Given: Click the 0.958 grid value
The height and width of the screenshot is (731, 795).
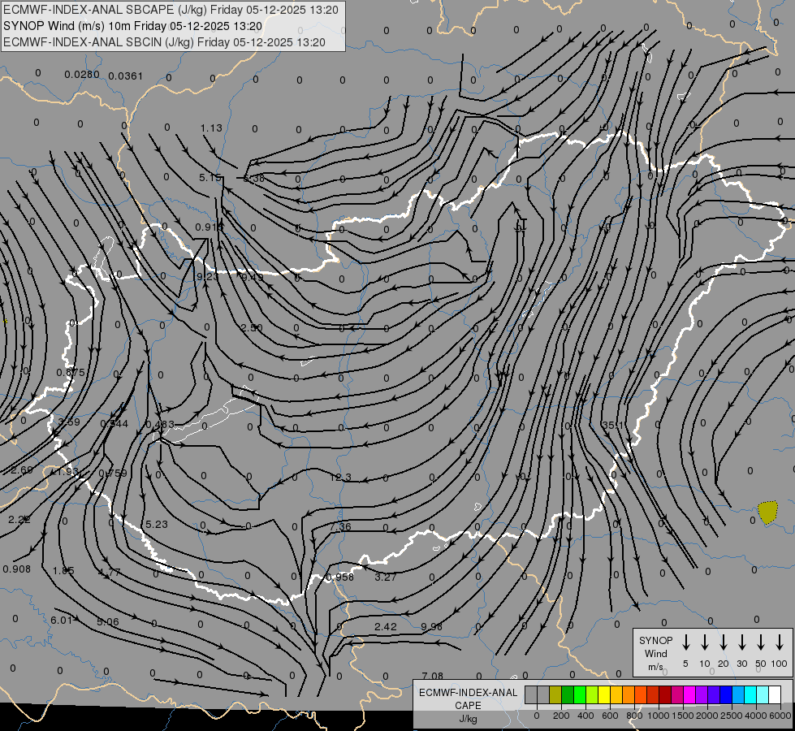Looking at the screenshot, I should click(x=339, y=577).
